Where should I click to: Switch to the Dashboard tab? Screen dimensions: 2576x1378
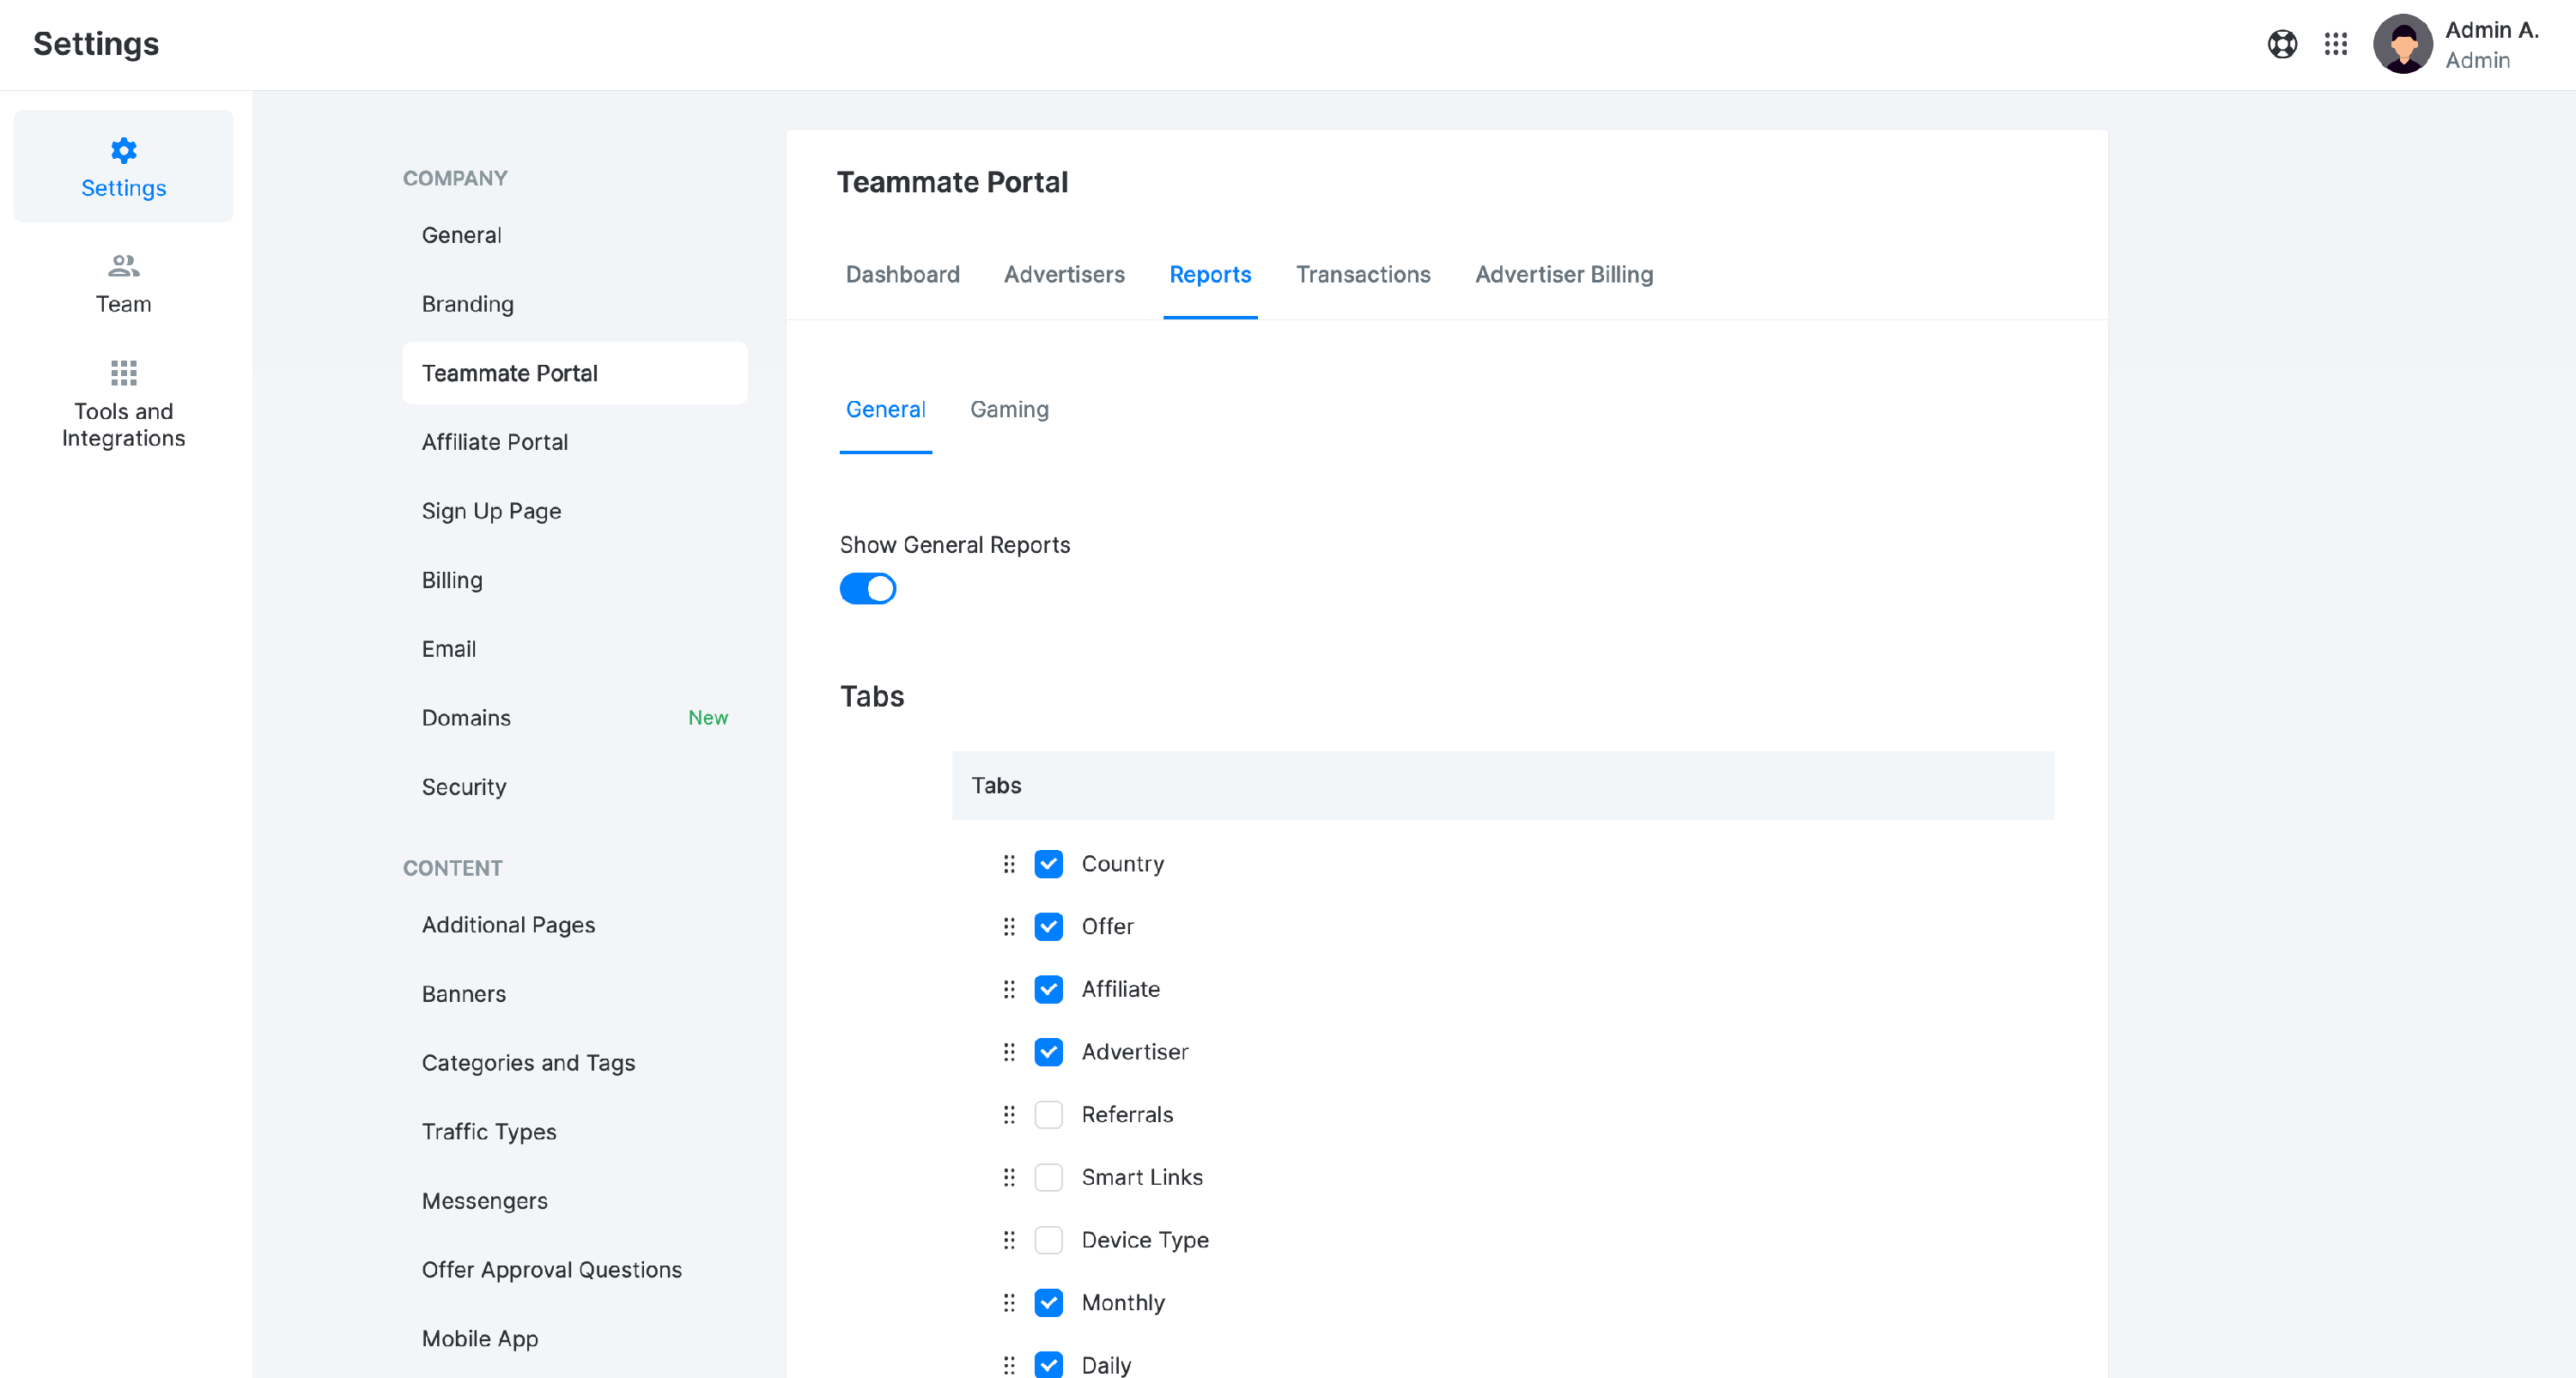[x=902, y=275]
